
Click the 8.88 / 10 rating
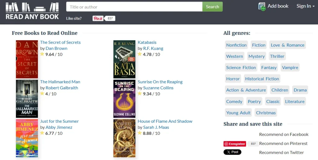[151, 133]
